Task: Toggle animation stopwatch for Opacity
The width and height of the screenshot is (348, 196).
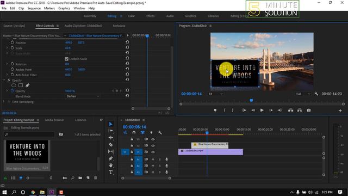Action: (x=12, y=91)
